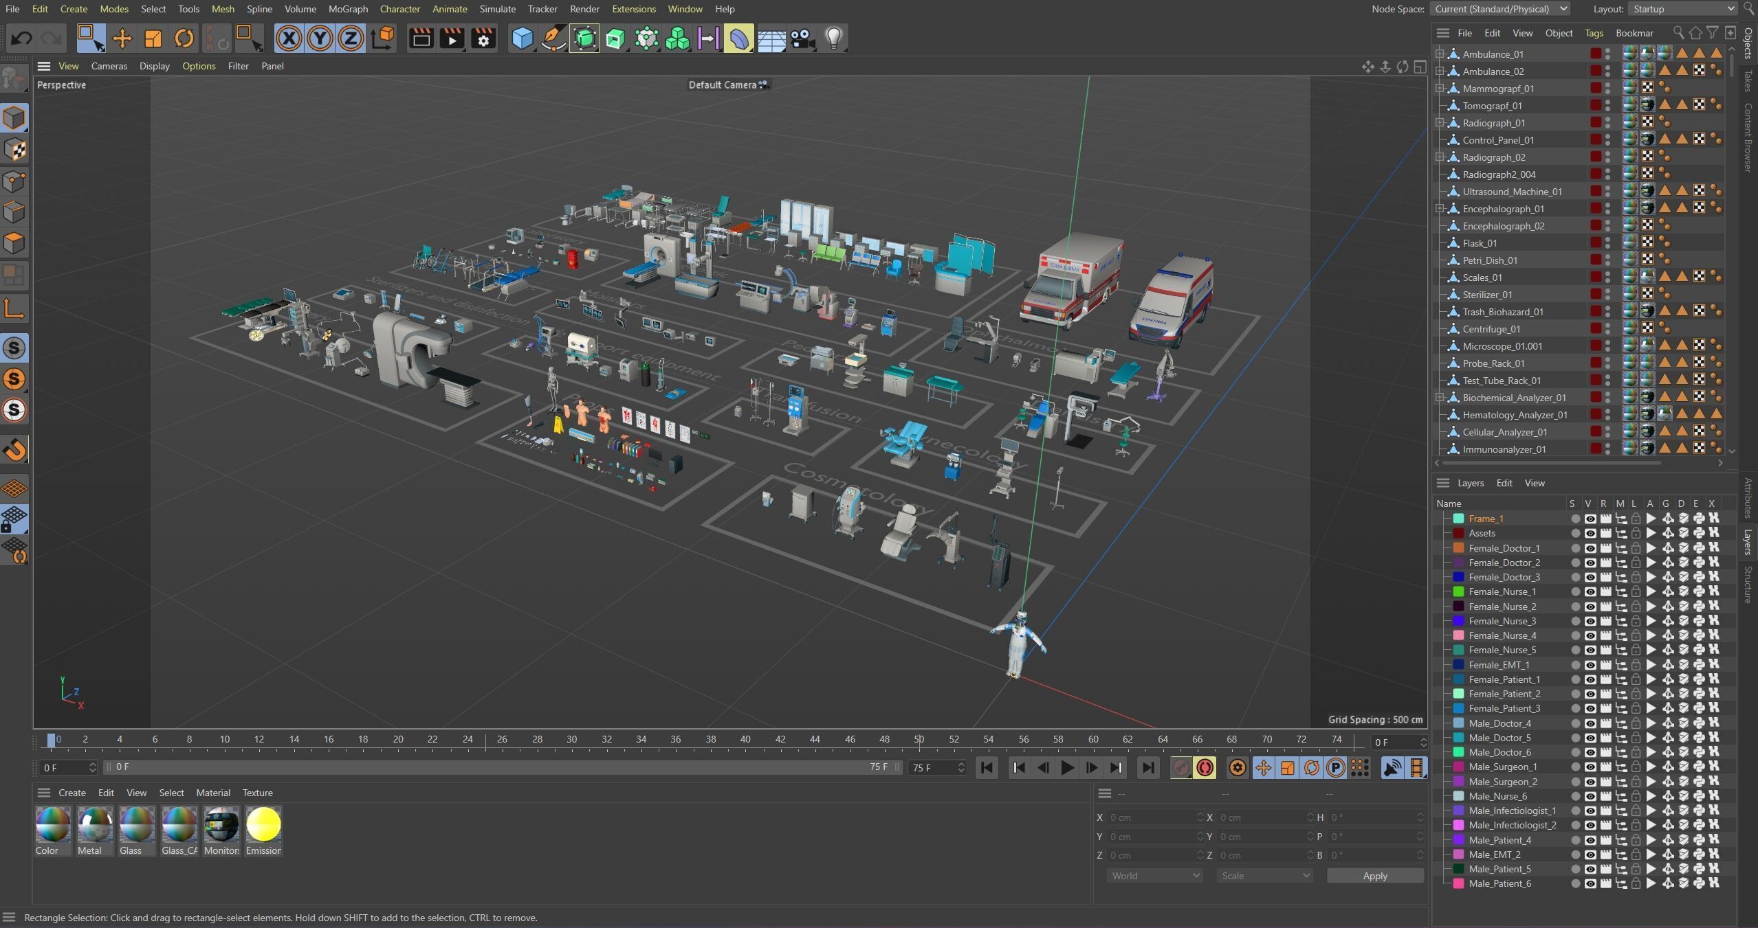Image resolution: width=1758 pixels, height=928 pixels.
Task: Select the Move tool in toolbar
Action: click(122, 38)
